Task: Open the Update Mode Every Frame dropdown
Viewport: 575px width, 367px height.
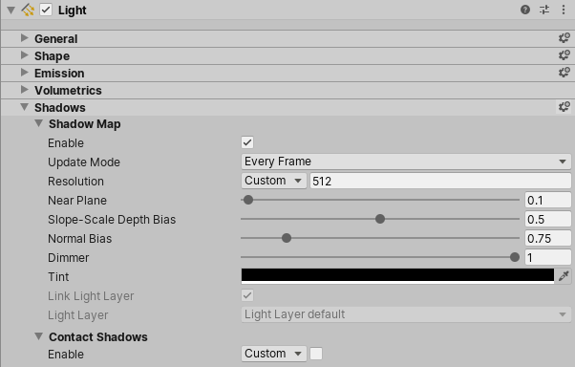Action: [x=406, y=162]
